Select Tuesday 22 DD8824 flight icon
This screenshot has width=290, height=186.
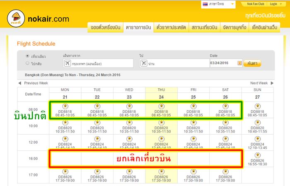click(x=97, y=139)
